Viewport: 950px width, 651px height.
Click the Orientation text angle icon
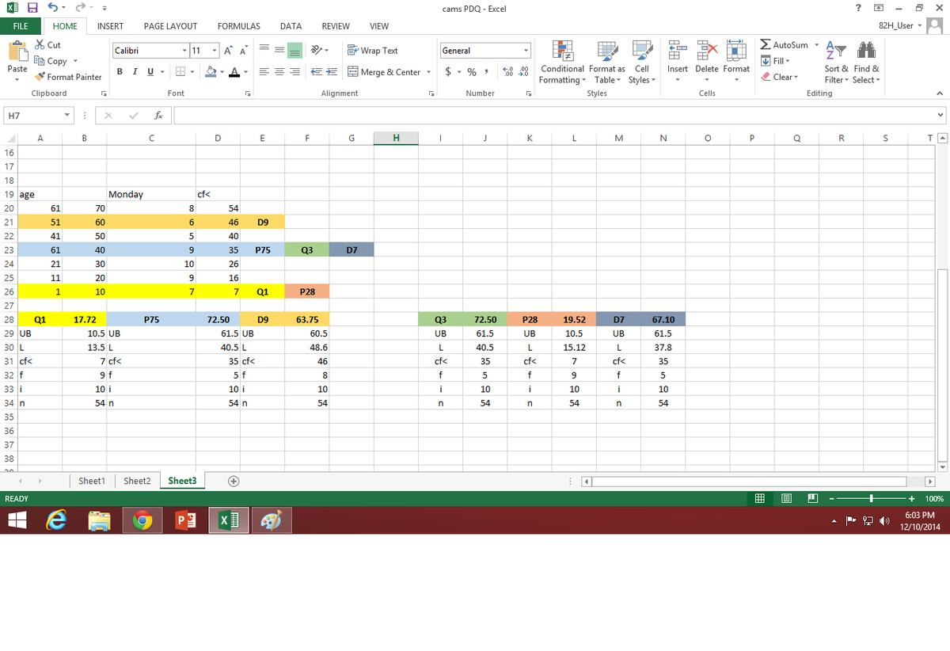tap(315, 50)
